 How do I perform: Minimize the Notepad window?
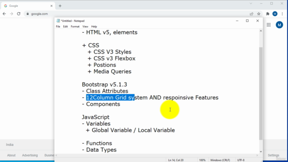[237, 21]
